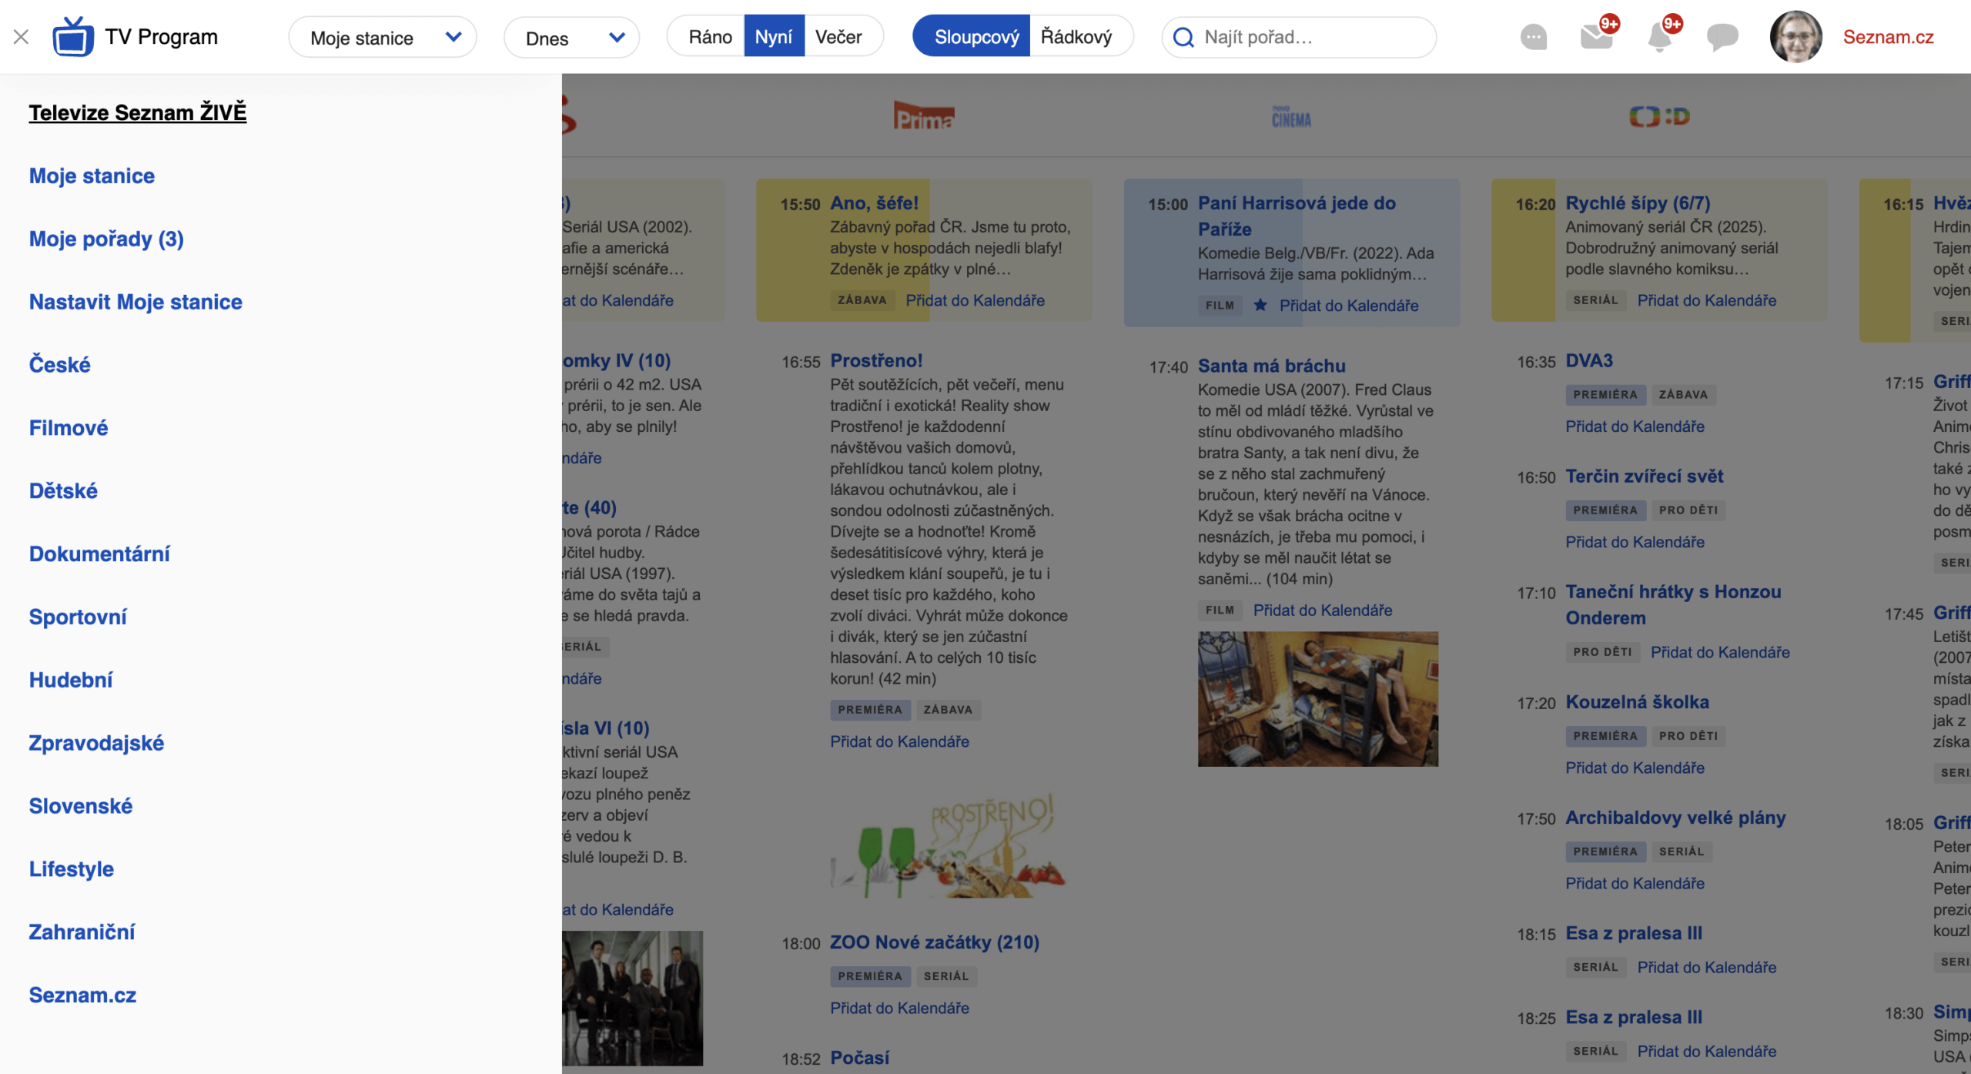This screenshot has width=1971, height=1074.
Task: Close the side menu with X icon
Action: pos(22,37)
